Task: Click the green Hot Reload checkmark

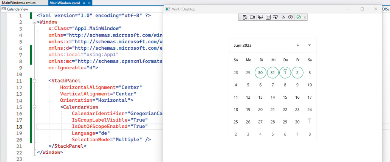Action: point(299,17)
